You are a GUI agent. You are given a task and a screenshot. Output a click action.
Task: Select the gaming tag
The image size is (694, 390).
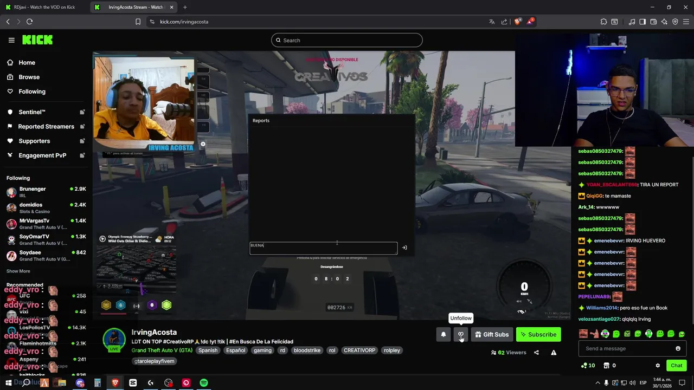click(x=262, y=350)
